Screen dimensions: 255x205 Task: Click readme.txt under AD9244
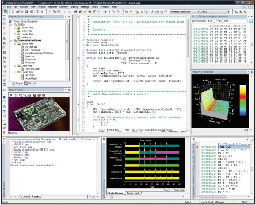coord(26,37)
